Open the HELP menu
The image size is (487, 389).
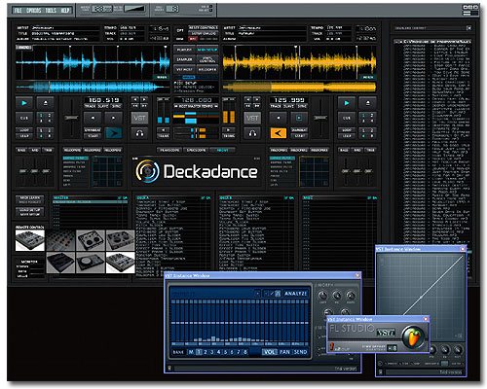pos(65,11)
